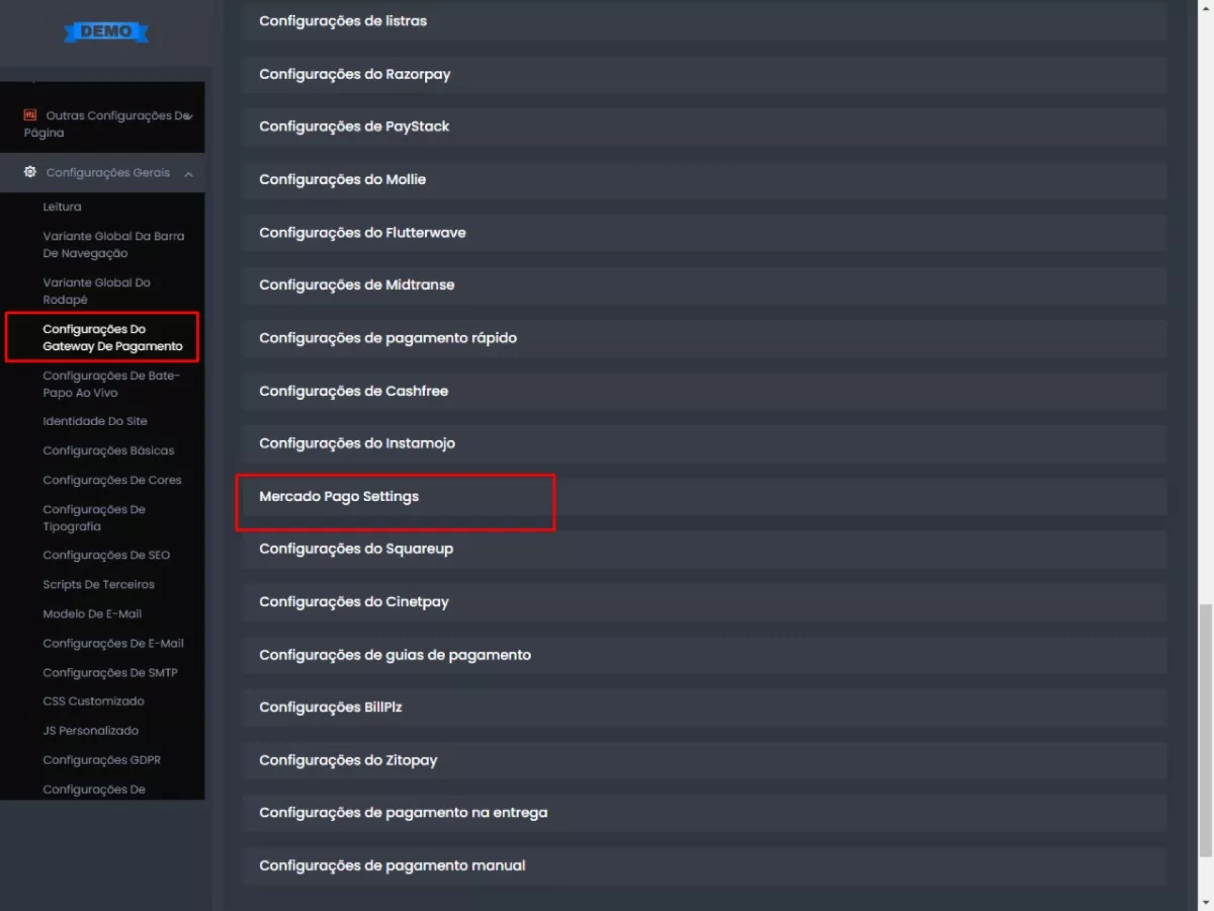1214x911 pixels.
Task: Expand the Configurações do Flutterwave accordion
Action: tap(362, 233)
